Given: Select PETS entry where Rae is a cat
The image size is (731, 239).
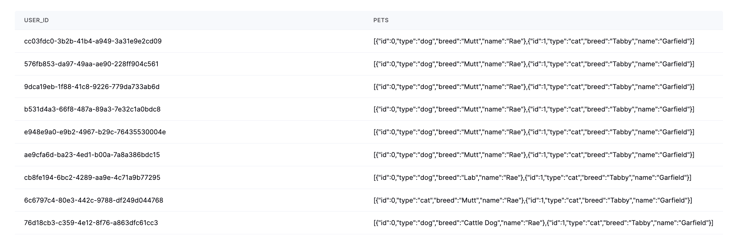Looking at the screenshot, I should tap(533, 200).
